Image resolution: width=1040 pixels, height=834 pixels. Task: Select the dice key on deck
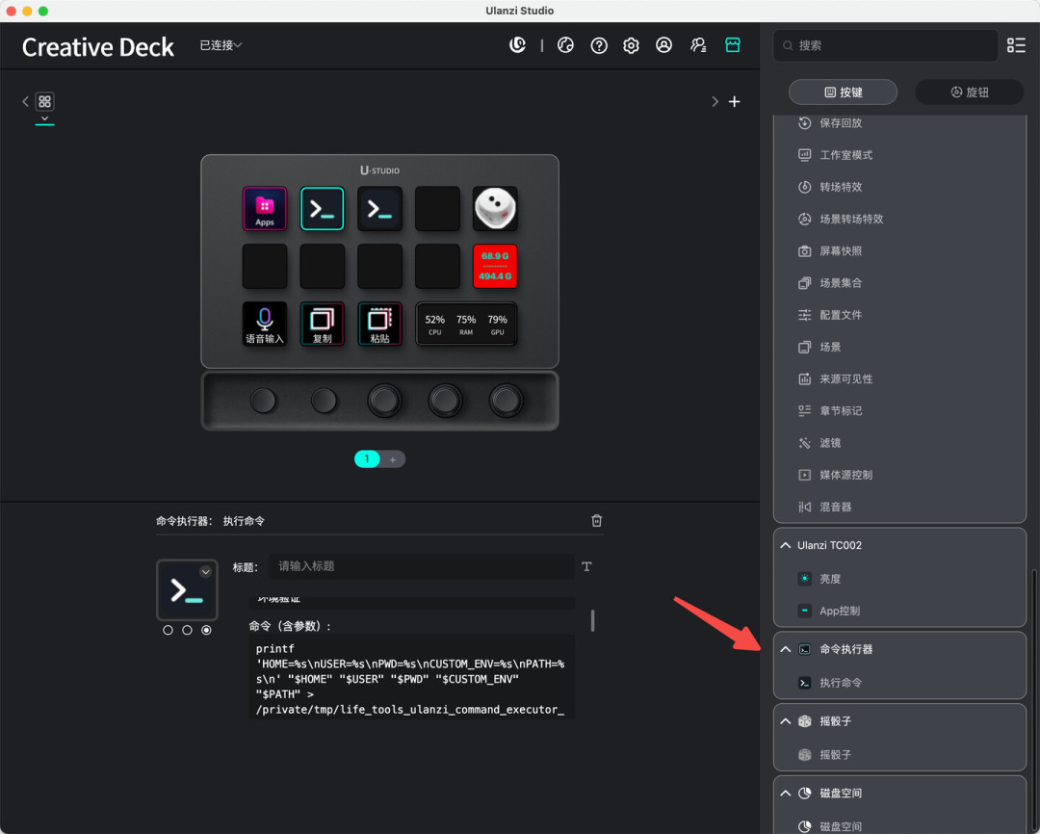pos(495,208)
